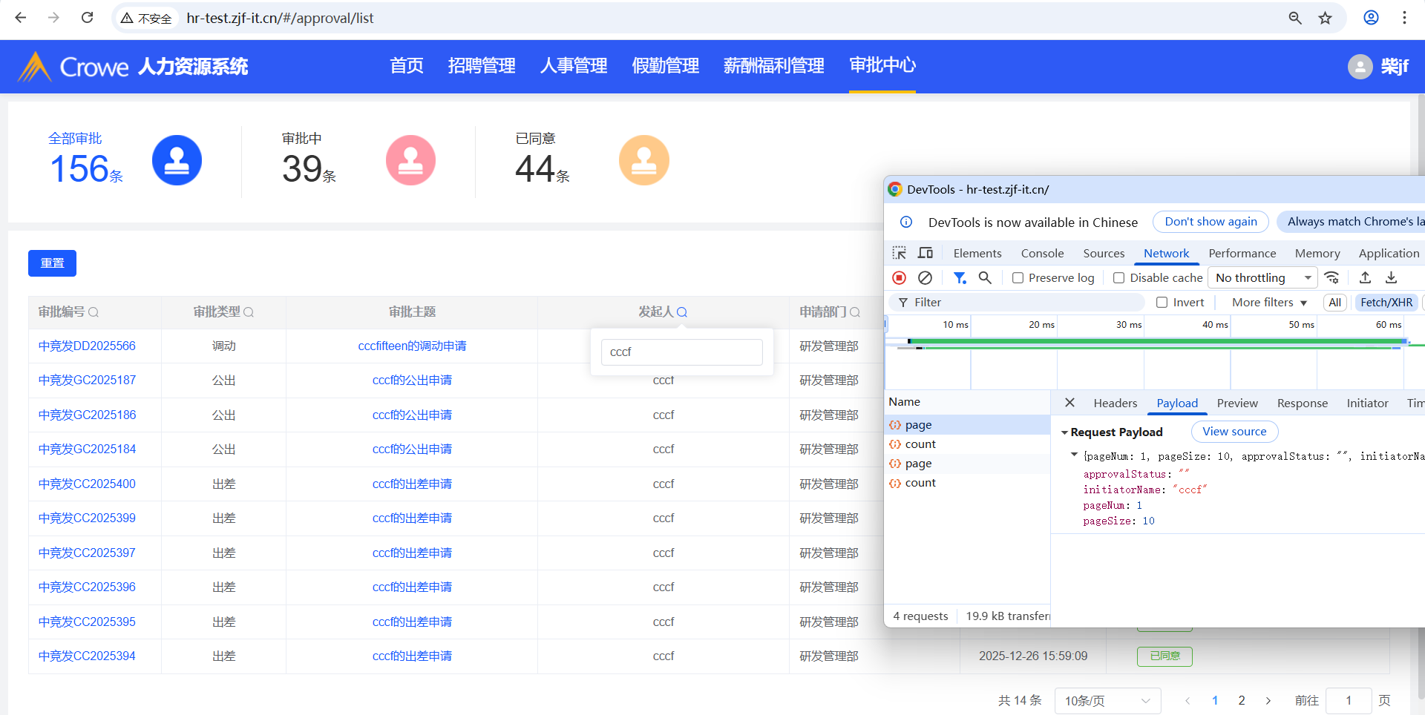Open the 10条/页 page size selector
Screen dimensions: 1425x715
click(x=1107, y=701)
